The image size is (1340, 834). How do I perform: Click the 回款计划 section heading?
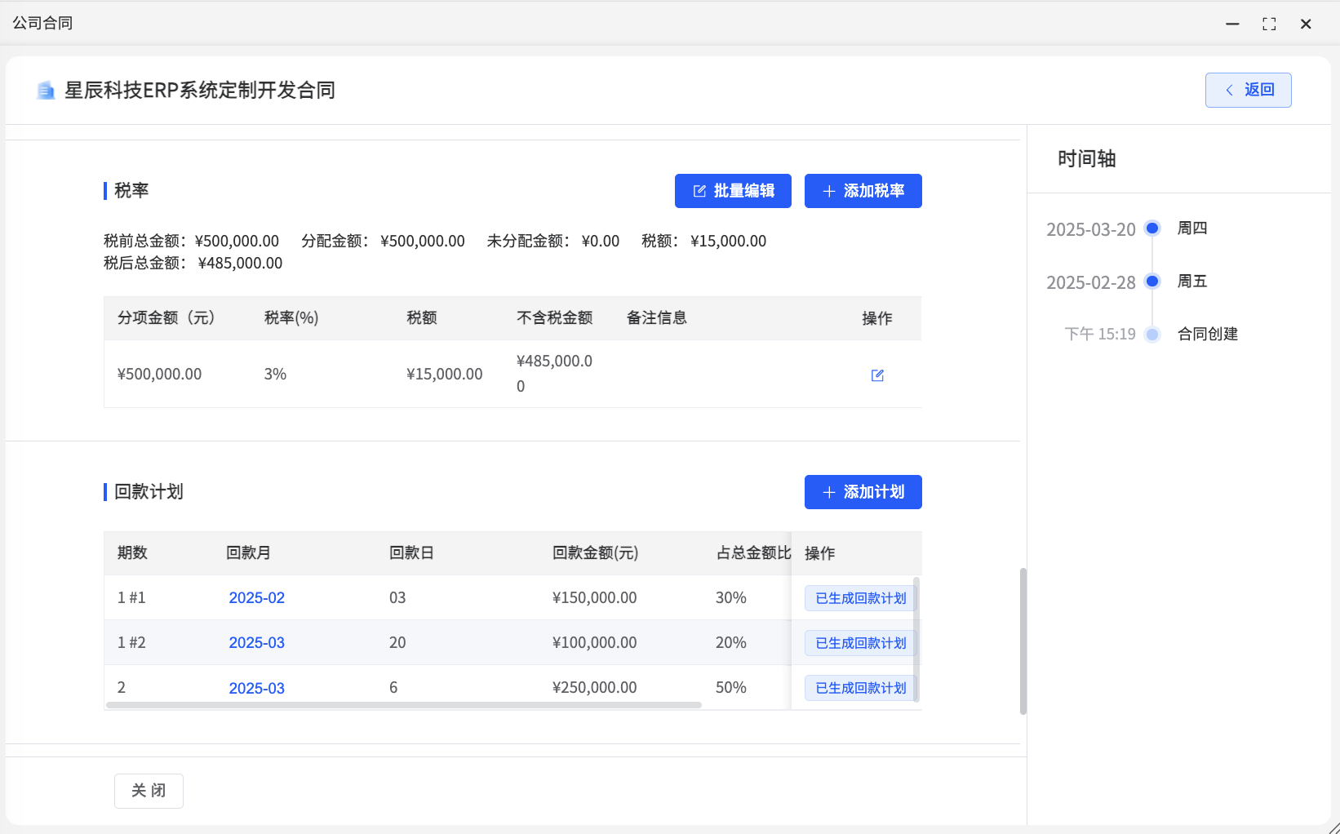[149, 492]
